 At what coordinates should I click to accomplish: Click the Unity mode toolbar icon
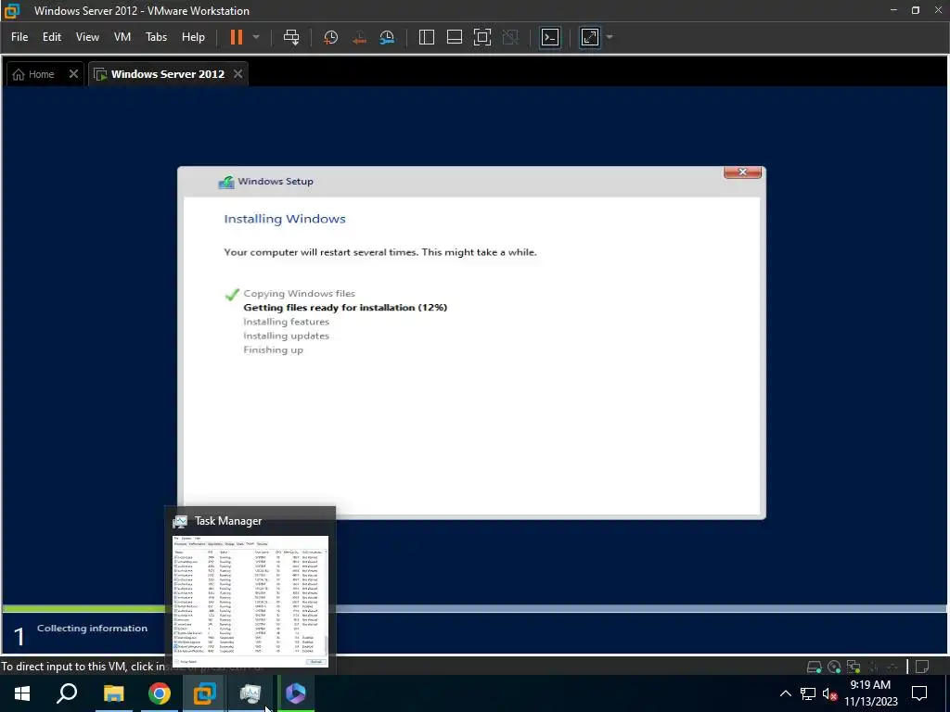(511, 37)
